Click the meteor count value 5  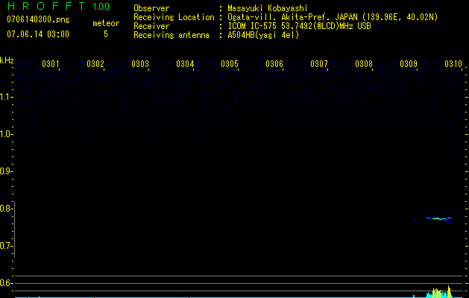106,34
